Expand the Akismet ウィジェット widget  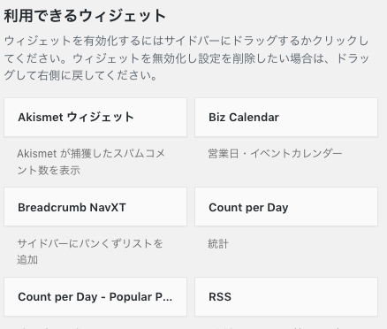(95, 118)
